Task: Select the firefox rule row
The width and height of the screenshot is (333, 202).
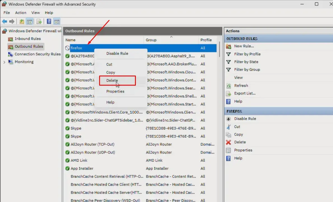Action: coord(140,48)
